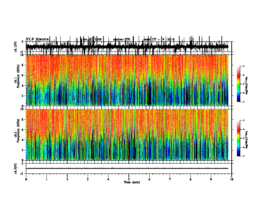This screenshot has height=201, width=261.
Task: Click the ch.3(V) axis label
Action: pos(16,168)
